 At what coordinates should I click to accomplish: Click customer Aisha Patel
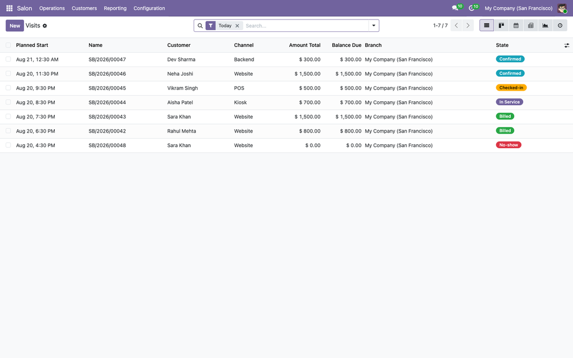[180, 102]
